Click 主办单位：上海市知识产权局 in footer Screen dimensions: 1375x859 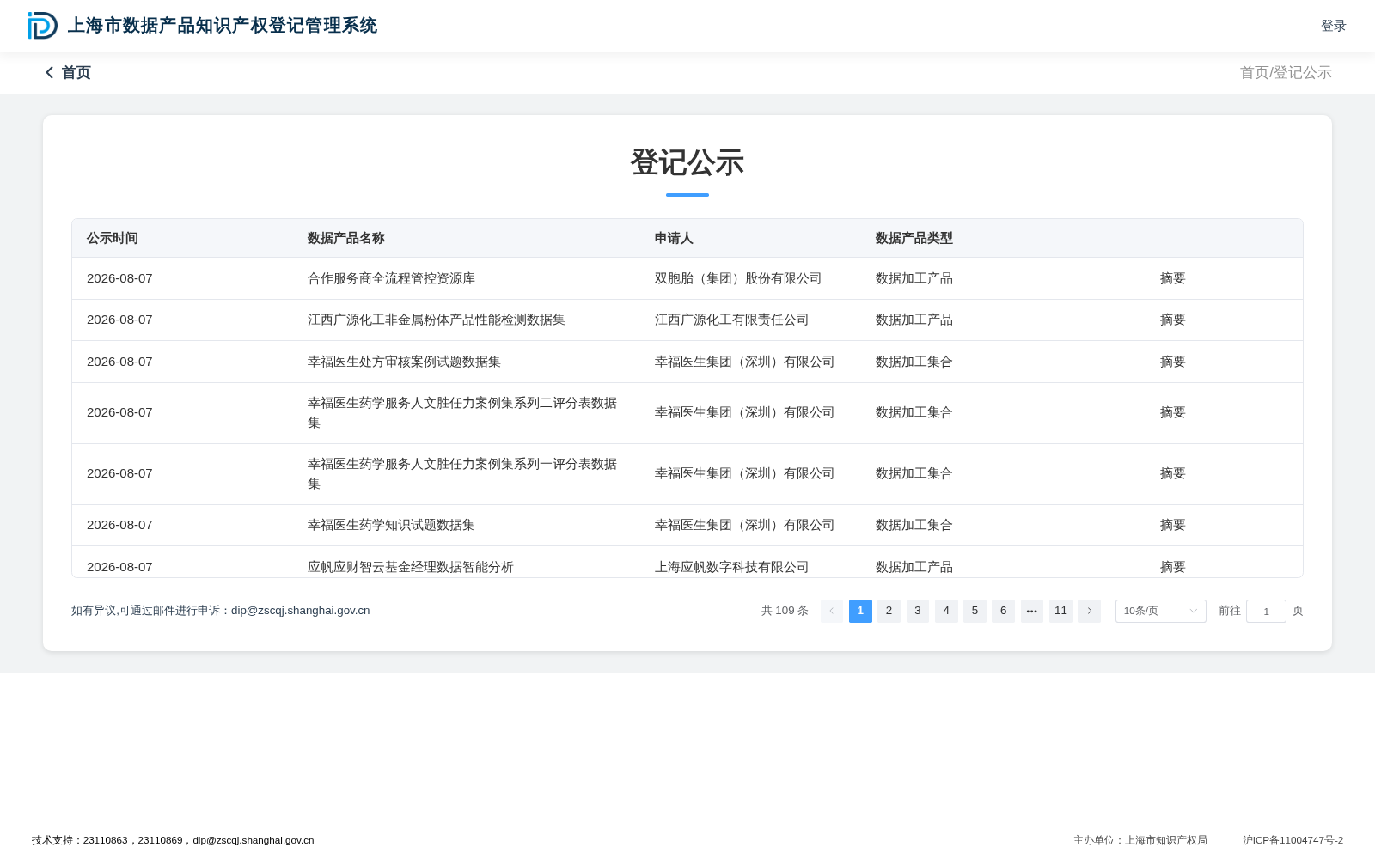click(1140, 840)
